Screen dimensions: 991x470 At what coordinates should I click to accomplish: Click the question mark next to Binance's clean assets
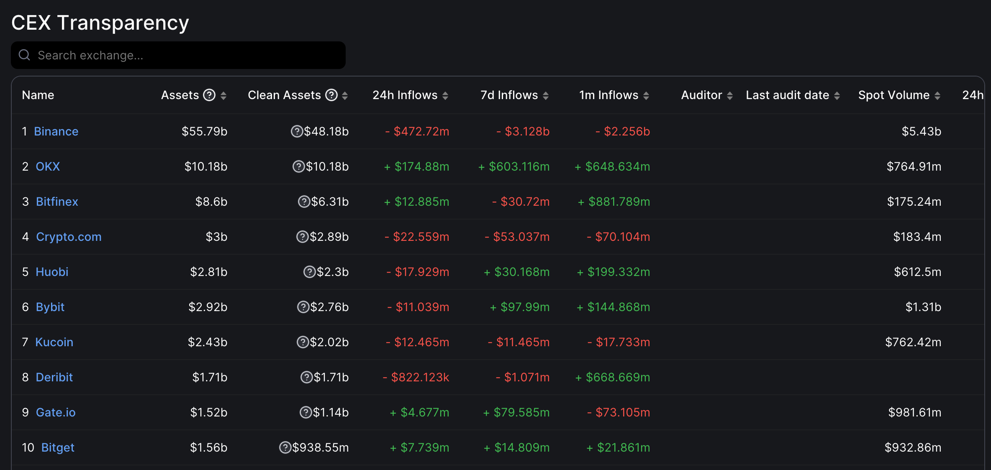pyautogui.click(x=297, y=131)
